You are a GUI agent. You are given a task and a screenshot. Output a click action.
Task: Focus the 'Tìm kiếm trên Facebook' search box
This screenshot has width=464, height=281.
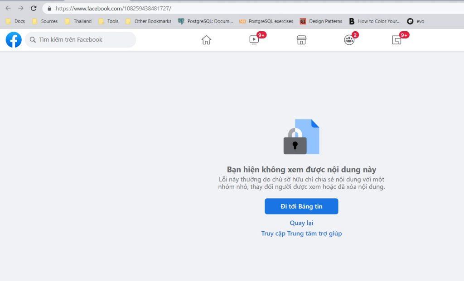(82, 40)
